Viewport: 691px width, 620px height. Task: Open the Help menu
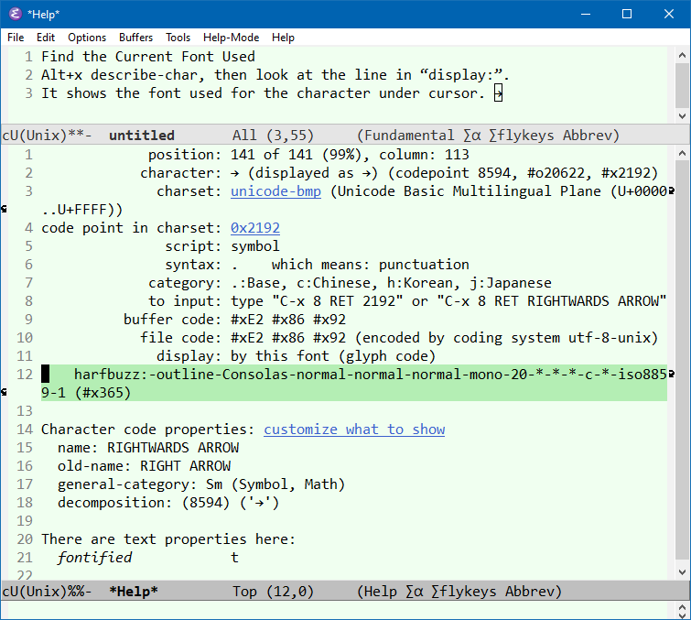click(283, 38)
